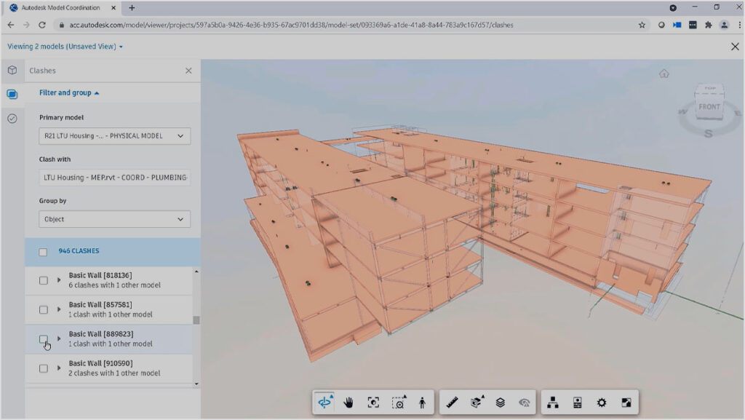Open the Group by Object dropdown
This screenshot has width=745, height=420.
pyautogui.click(x=114, y=219)
